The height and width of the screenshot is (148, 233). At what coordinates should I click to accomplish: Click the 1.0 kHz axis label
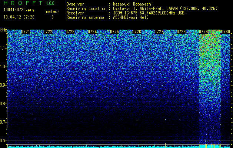(4, 67)
